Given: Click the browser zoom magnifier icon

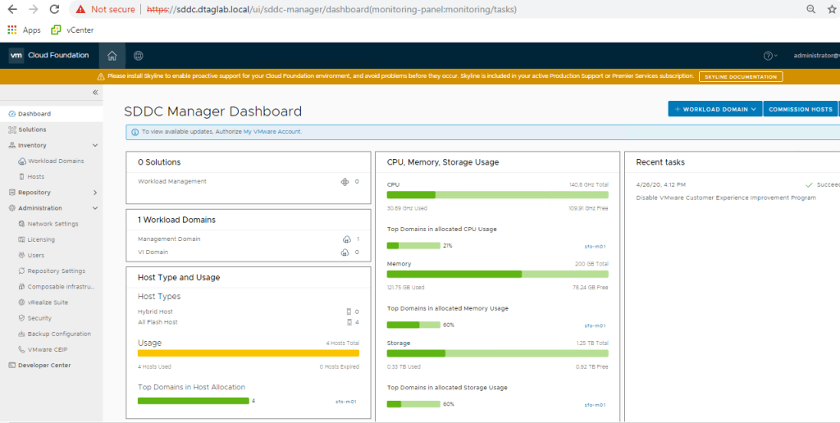Looking at the screenshot, I should 811,9.
